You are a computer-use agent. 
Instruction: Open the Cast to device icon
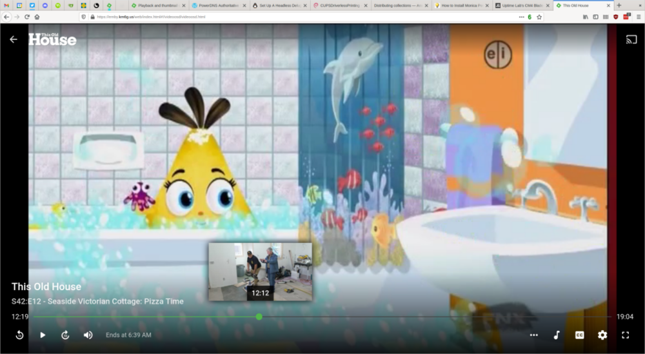click(631, 39)
